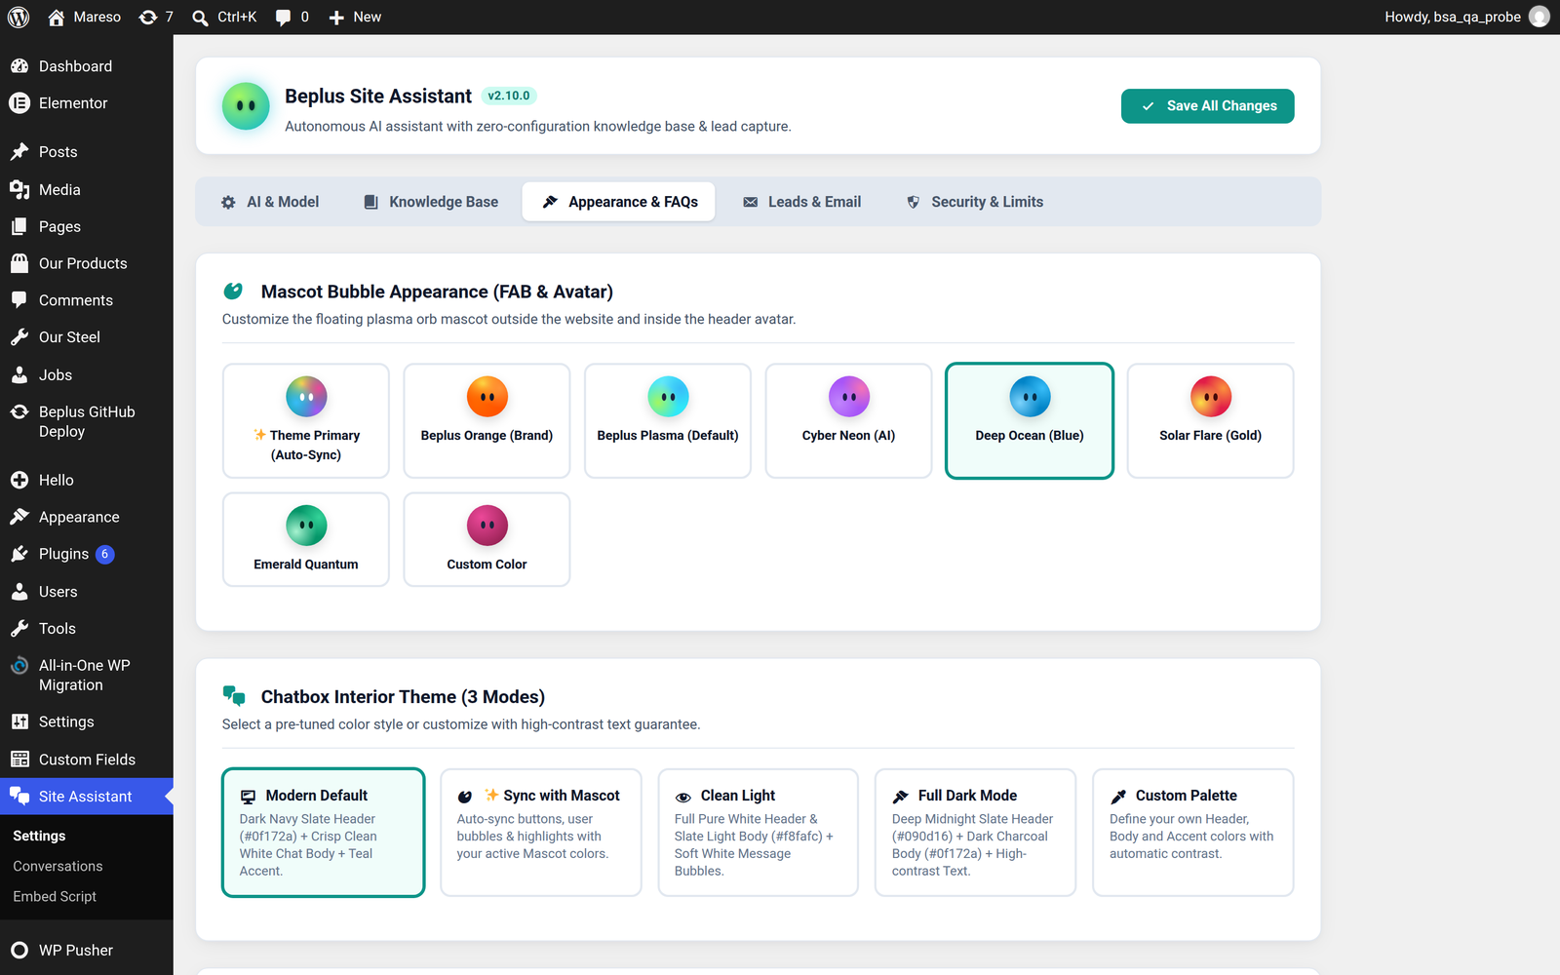Click the updates icon showing 7

pos(148,17)
